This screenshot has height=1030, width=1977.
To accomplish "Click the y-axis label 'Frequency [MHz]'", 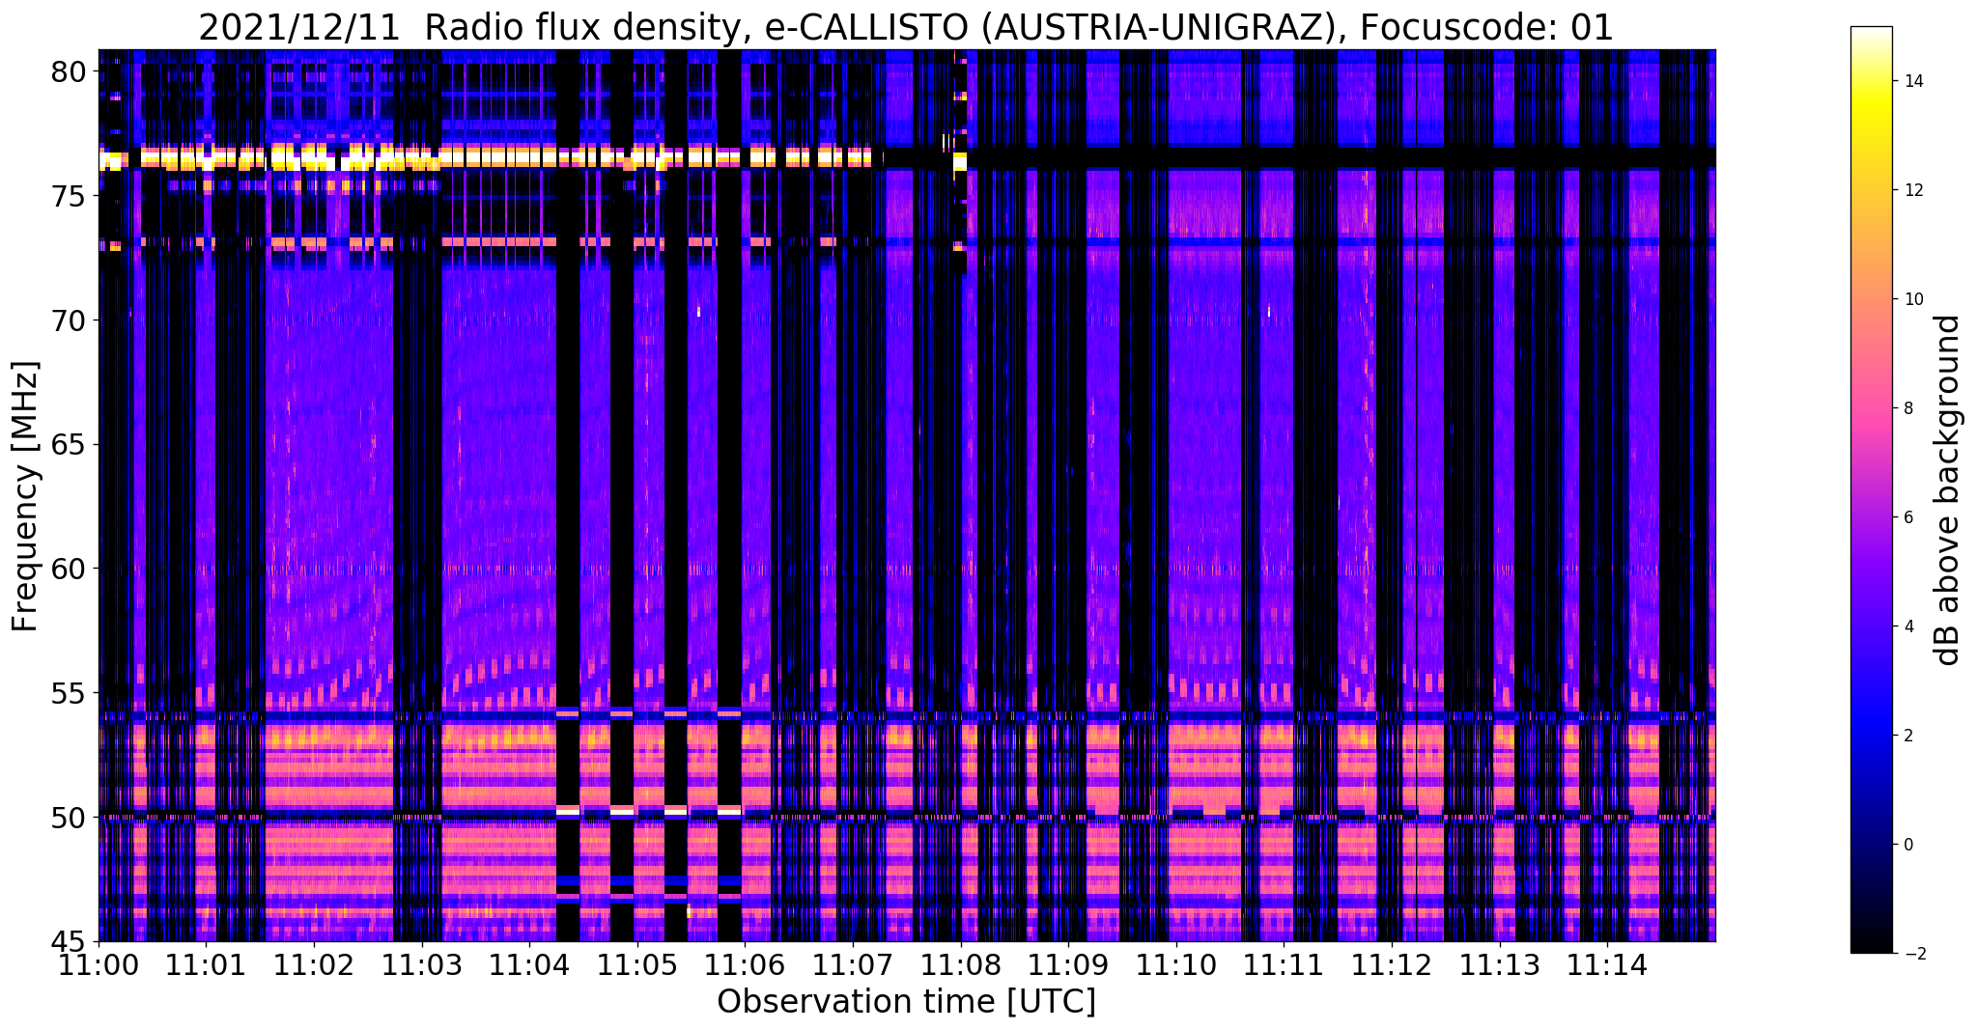I will [25, 496].
